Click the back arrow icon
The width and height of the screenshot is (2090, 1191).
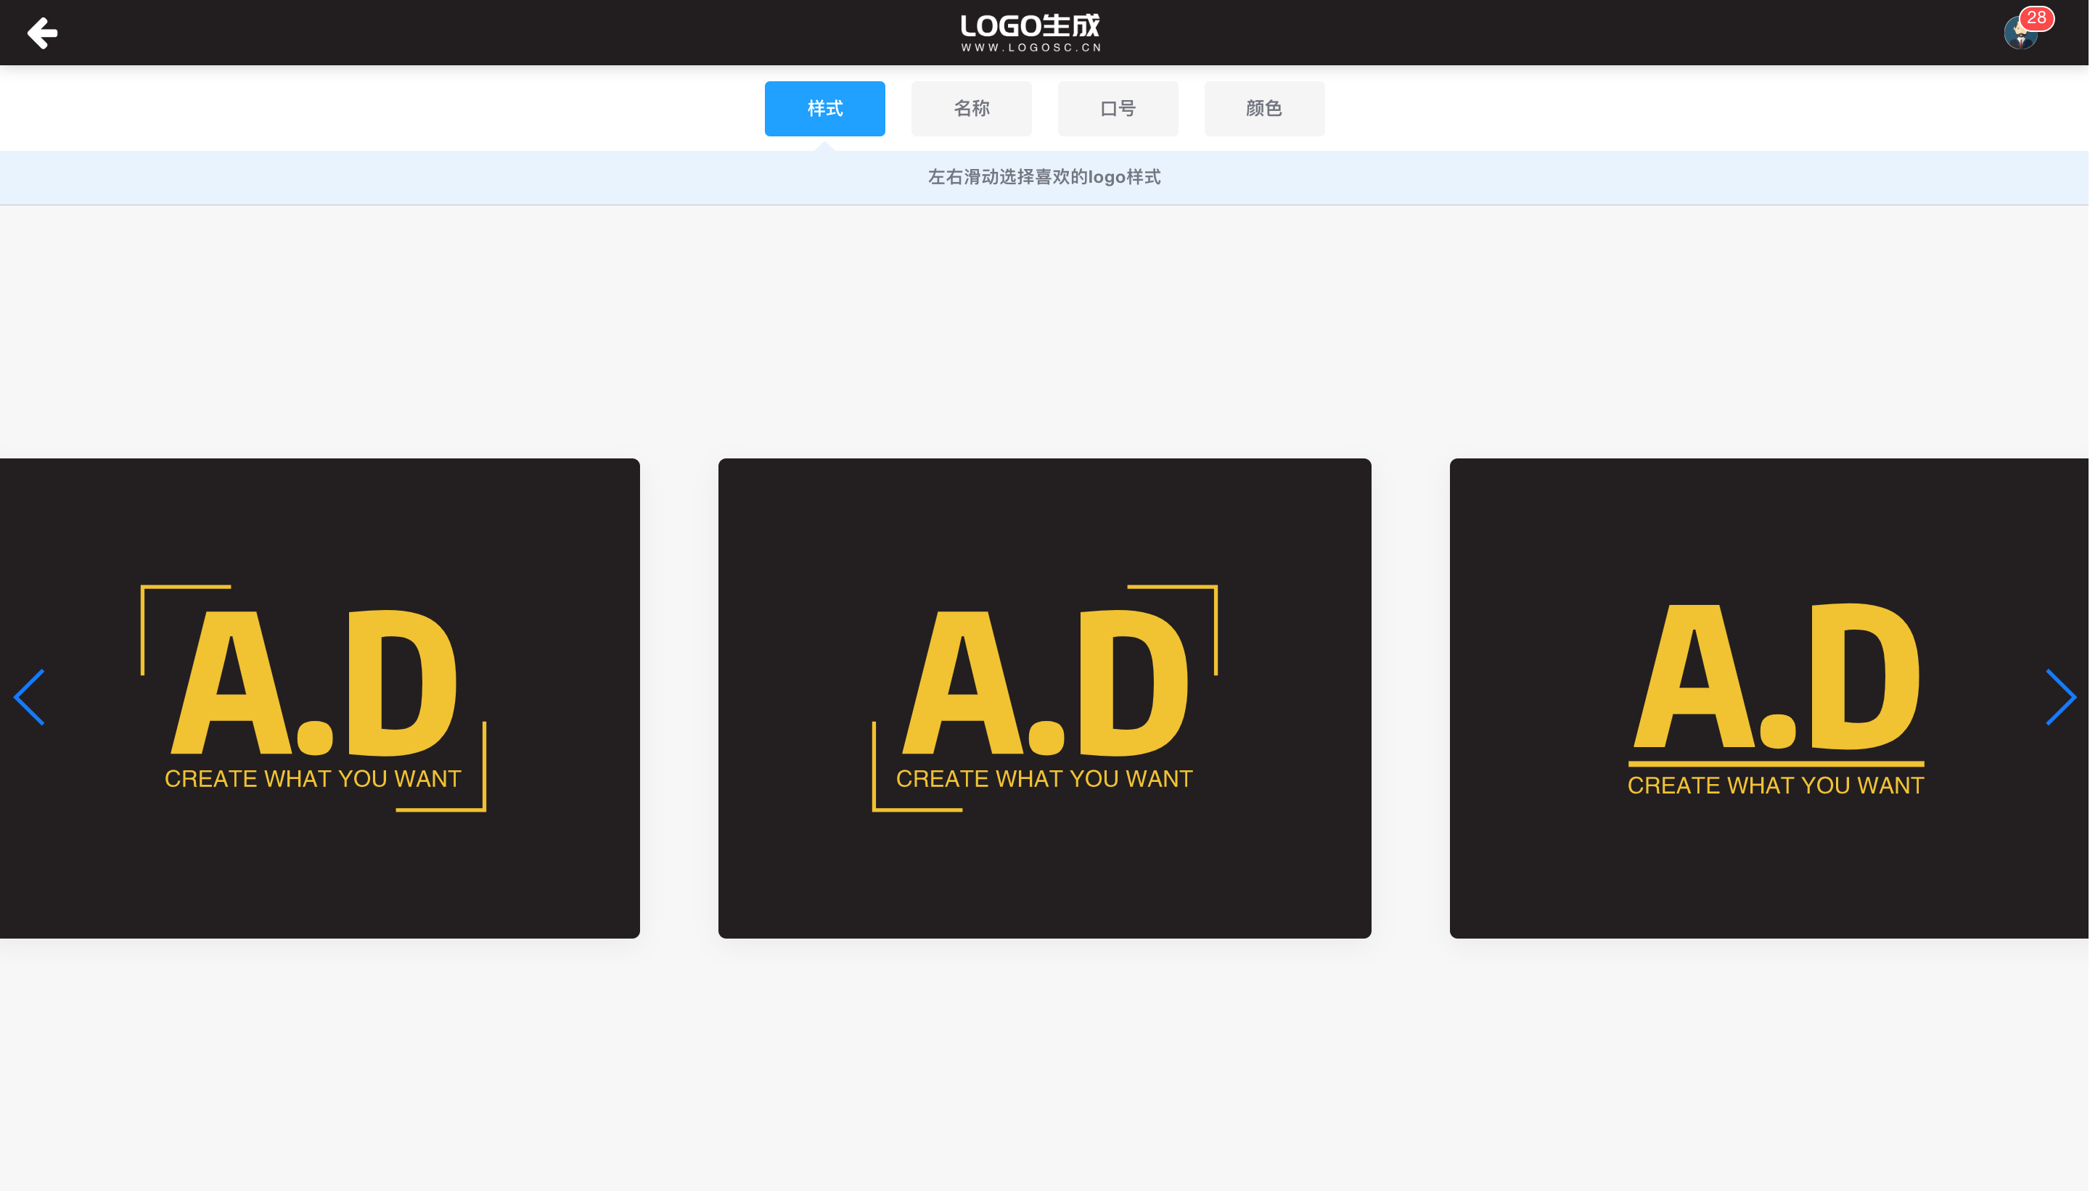coord(43,33)
